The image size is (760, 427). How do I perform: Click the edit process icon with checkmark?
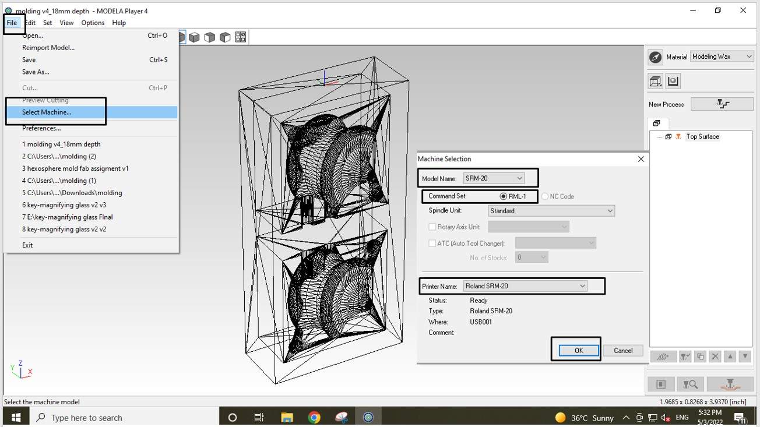685,357
